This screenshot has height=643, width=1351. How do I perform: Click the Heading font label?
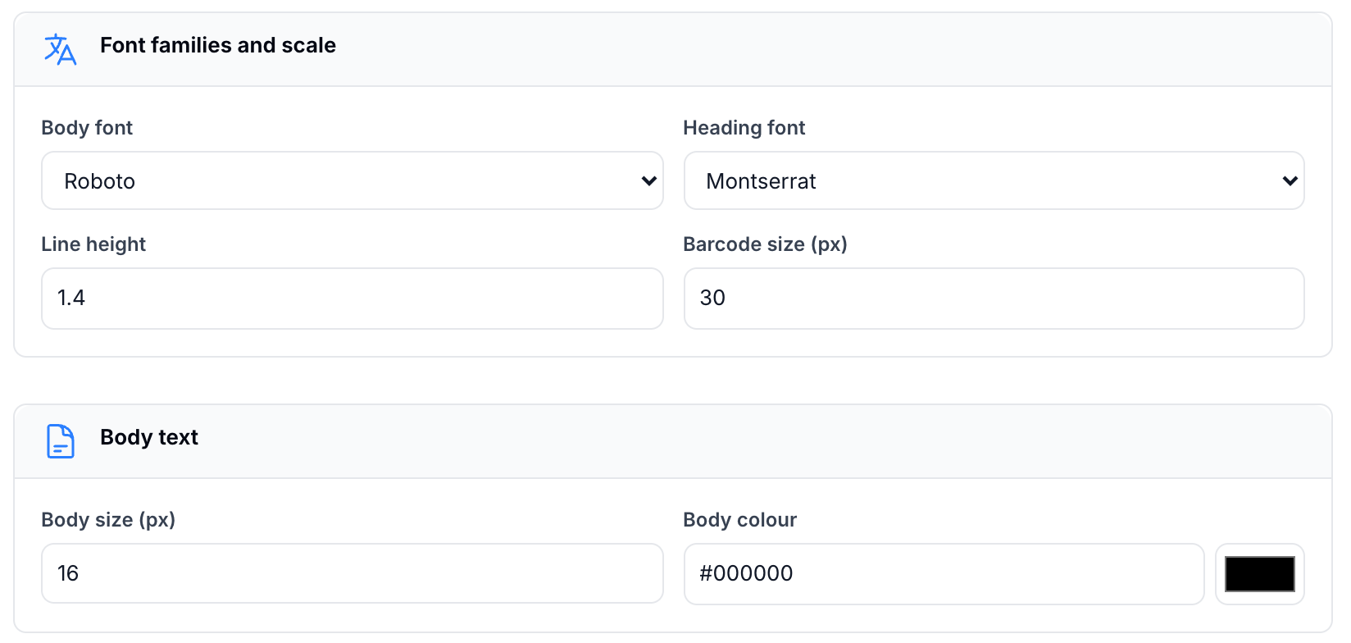tap(744, 128)
